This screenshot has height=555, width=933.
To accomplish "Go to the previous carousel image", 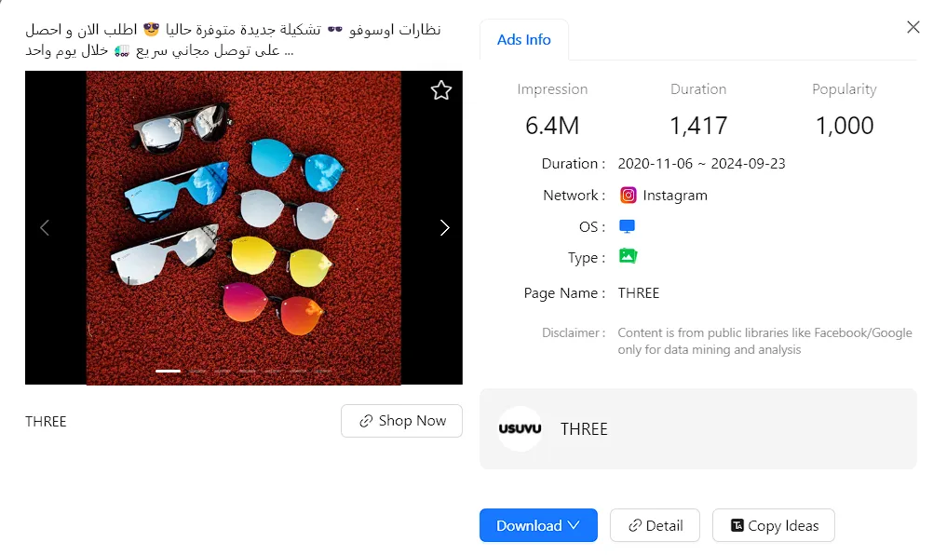I will coord(45,228).
